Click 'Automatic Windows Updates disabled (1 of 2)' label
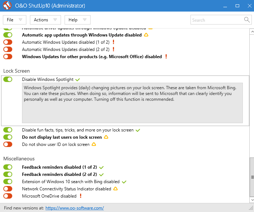 tap(66, 42)
